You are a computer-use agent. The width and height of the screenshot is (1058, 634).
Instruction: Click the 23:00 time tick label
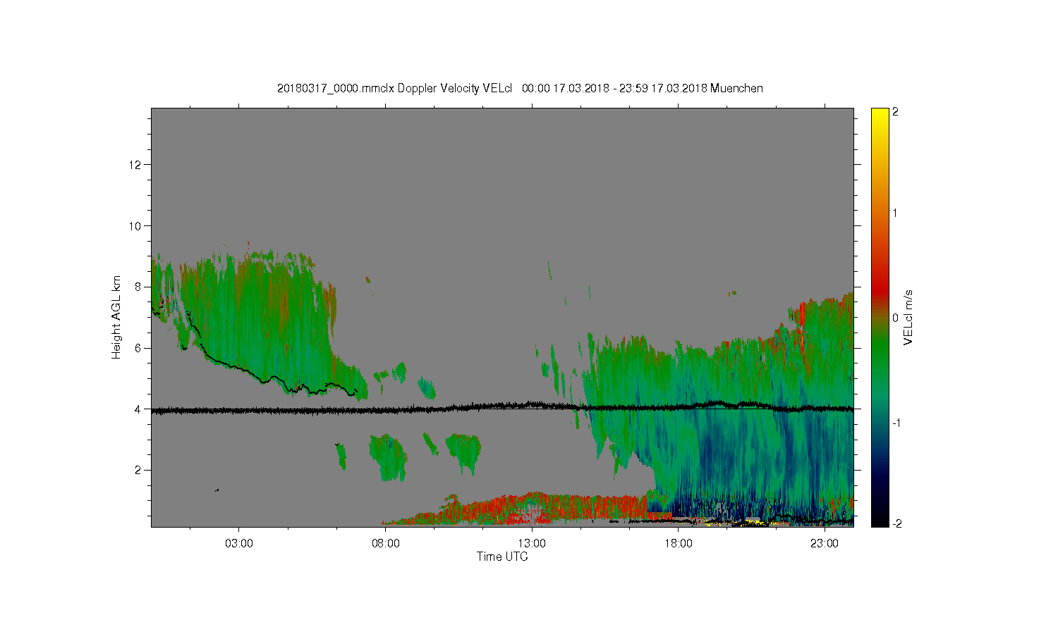pyautogui.click(x=824, y=544)
